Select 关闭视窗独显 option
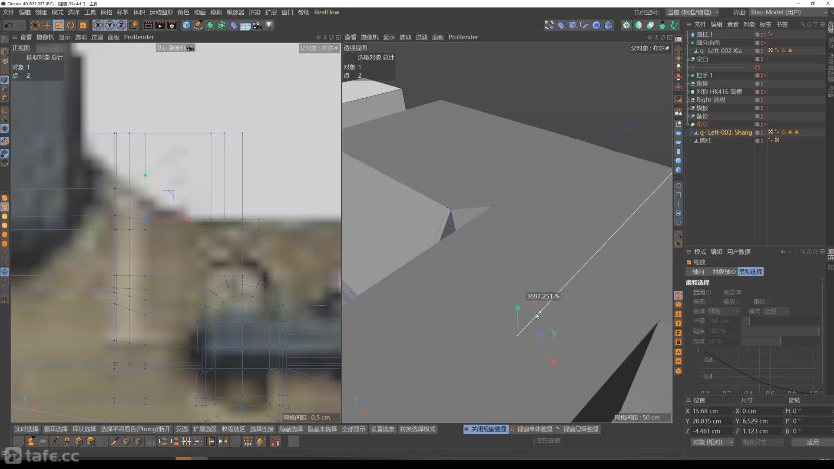The width and height of the screenshot is (834, 469). click(485, 429)
